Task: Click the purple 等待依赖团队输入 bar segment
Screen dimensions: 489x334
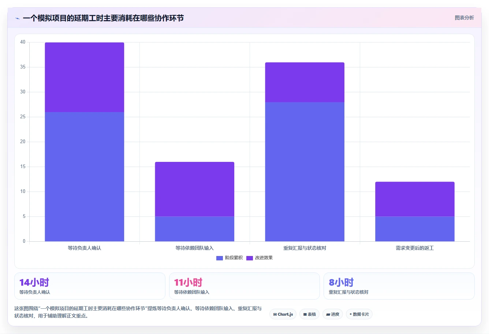Action: point(195,189)
